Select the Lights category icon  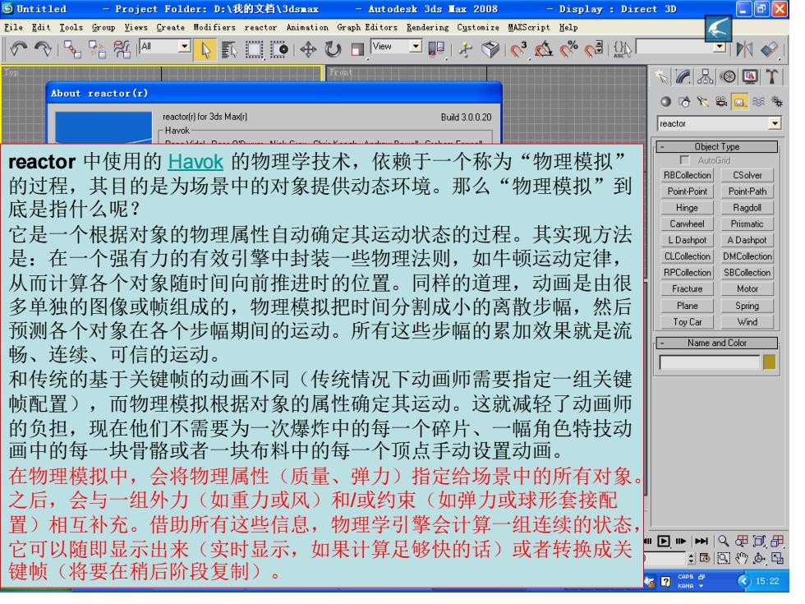[702, 102]
